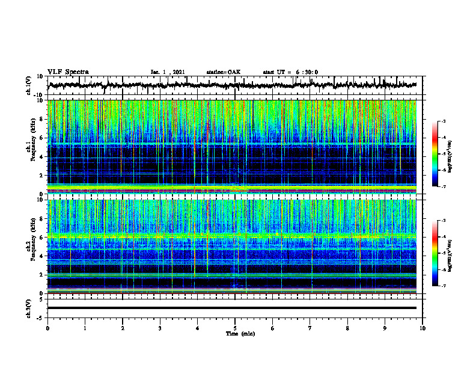
Task: Click the ch.2 "Frequency (kHz)" axis label
Action: point(32,239)
